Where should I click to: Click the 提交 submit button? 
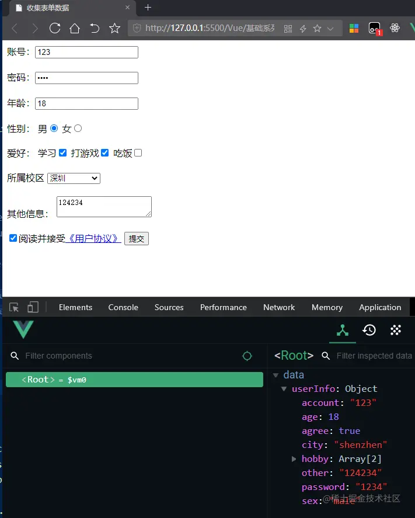(137, 238)
